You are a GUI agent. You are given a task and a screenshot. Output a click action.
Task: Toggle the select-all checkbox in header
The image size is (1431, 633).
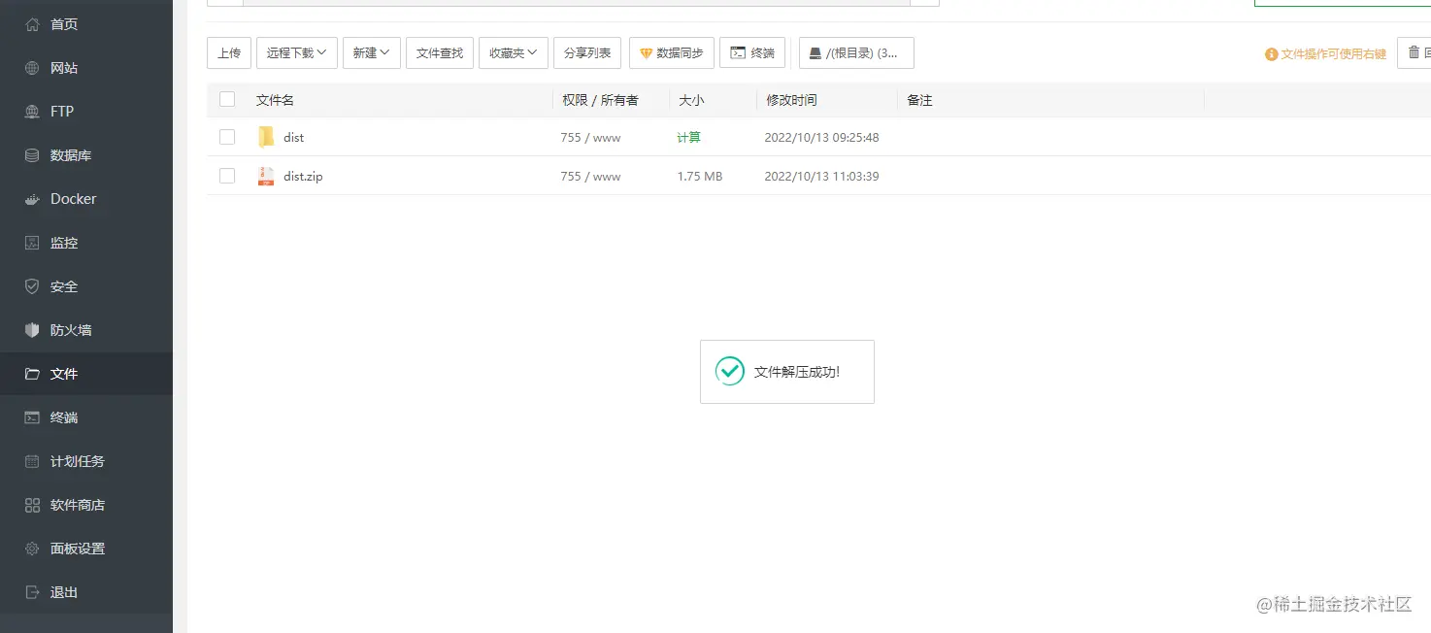pos(227,99)
